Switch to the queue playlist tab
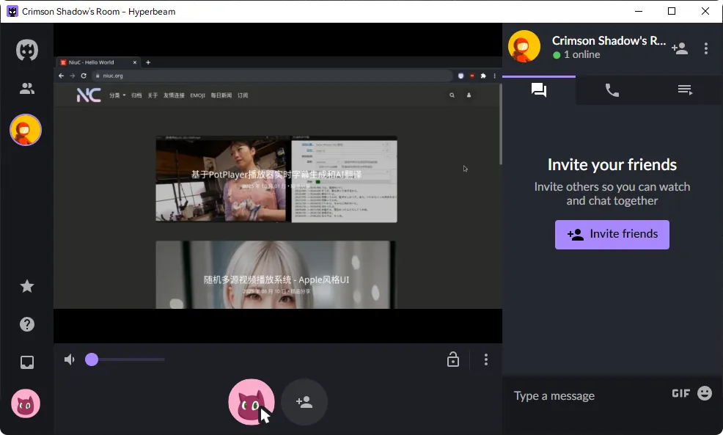The image size is (723, 435). [685, 90]
